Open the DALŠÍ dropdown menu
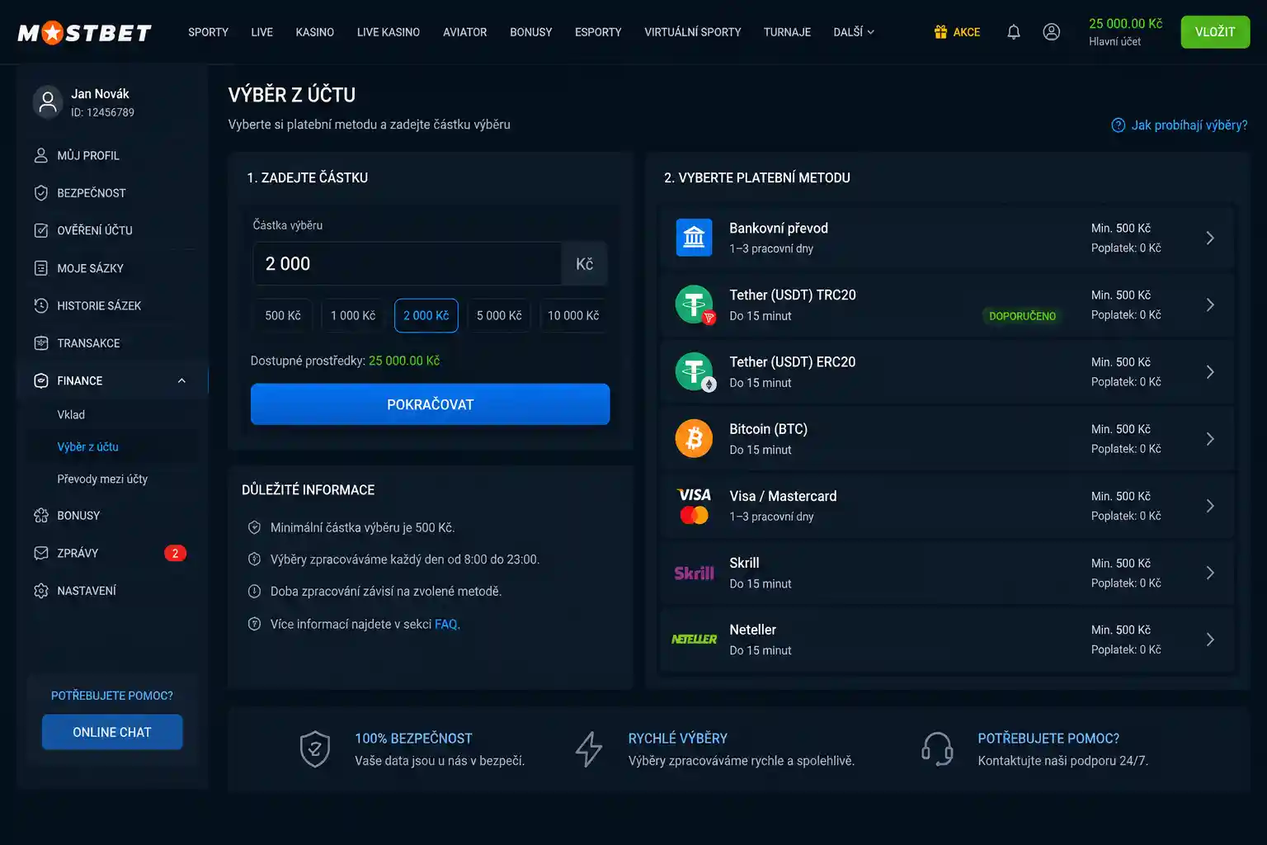Viewport: 1267px width, 845px height. tap(853, 32)
